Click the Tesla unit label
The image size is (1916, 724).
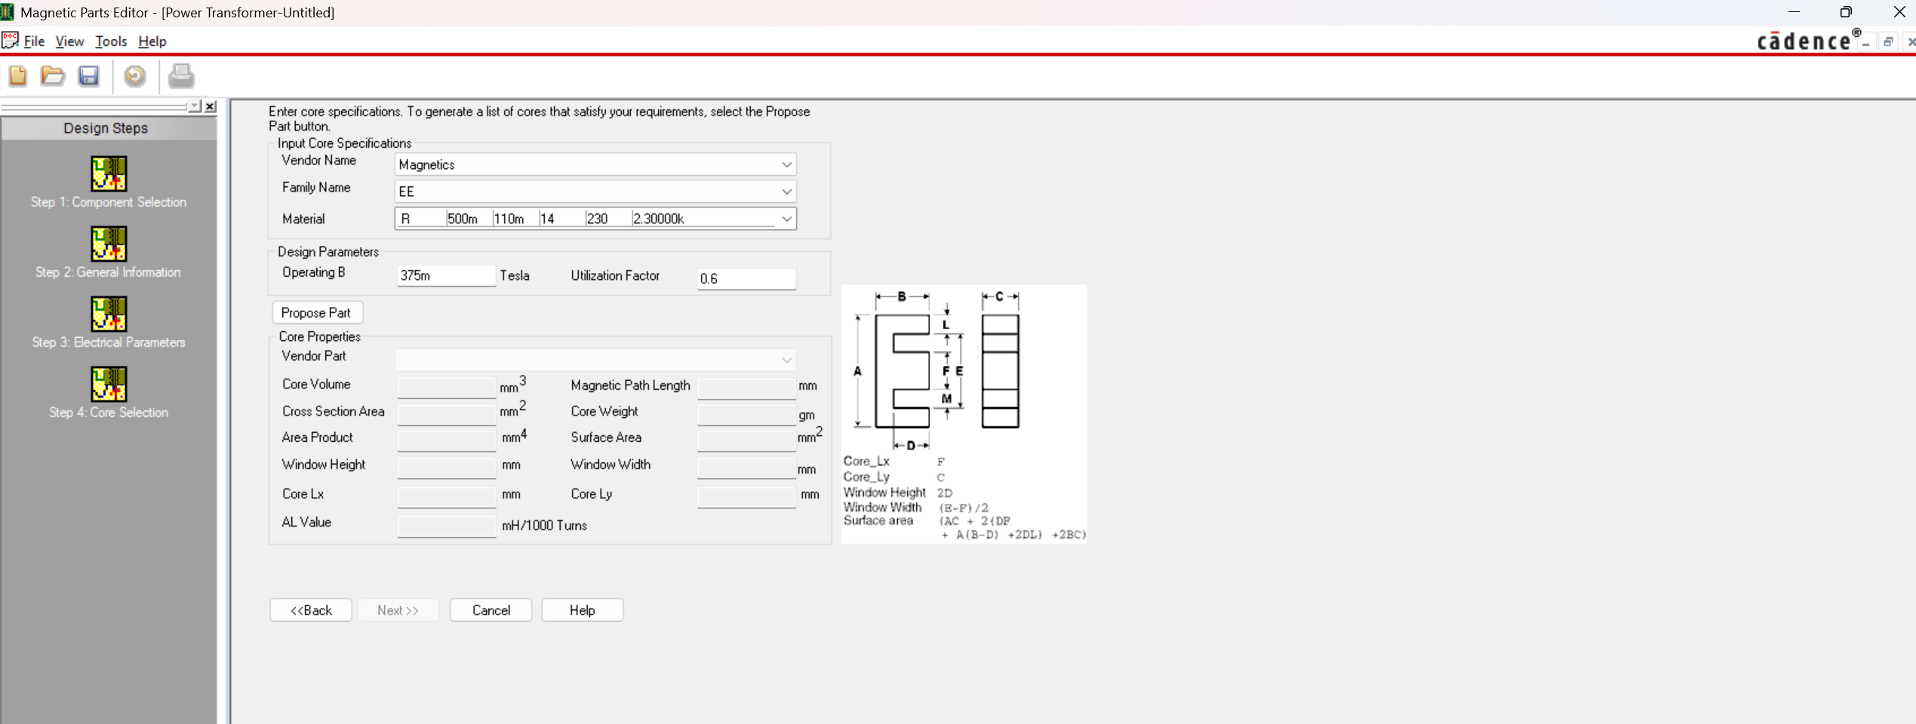[x=515, y=275]
